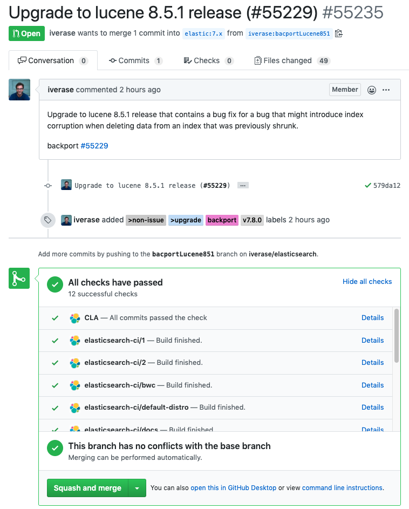The height and width of the screenshot is (509, 409).
Task: Copy the bacportLucene851 branch name
Action: click(x=338, y=33)
